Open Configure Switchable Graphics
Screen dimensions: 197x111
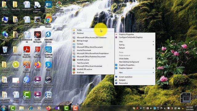click(135, 37)
